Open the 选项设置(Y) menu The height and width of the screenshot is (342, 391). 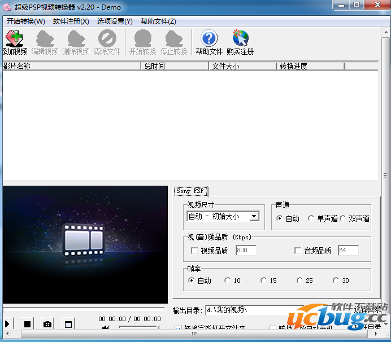tap(115, 21)
